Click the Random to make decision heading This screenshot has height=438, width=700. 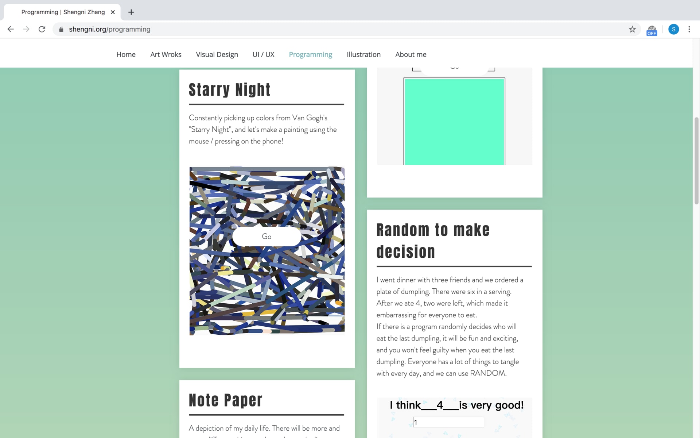click(x=433, y=241)
